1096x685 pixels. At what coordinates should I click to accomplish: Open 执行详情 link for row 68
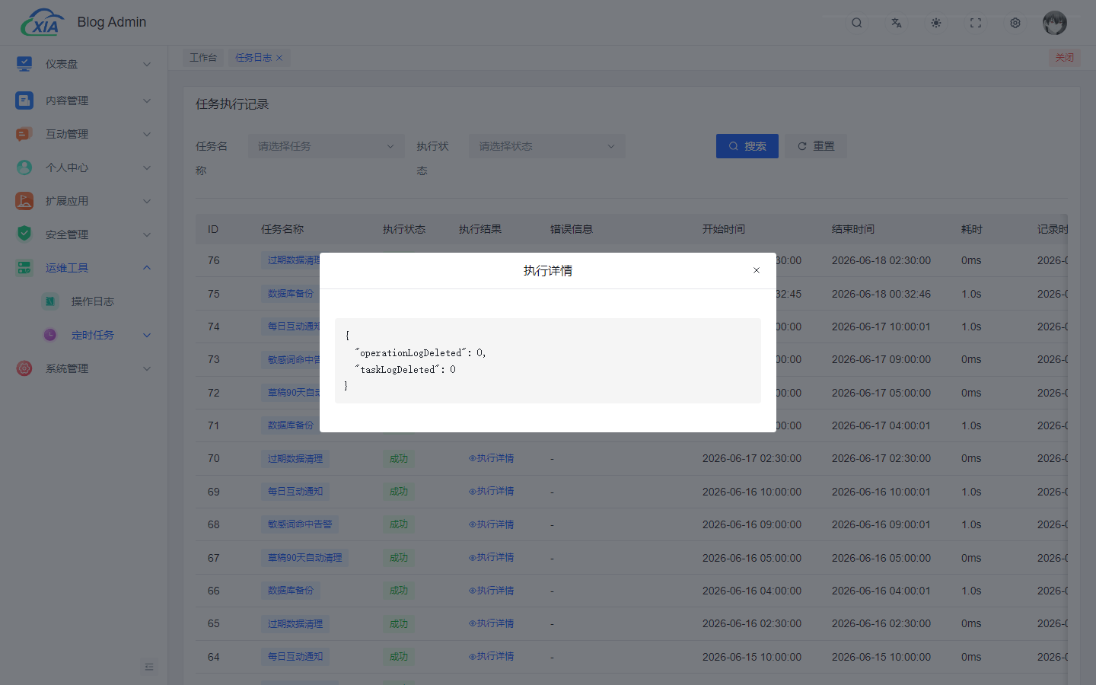coord(491,524)
